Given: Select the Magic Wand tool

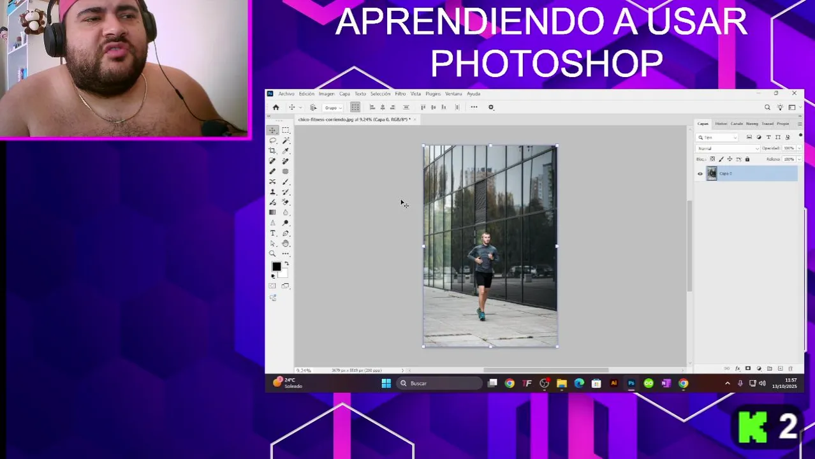Looking at the screenshot, I should pyautogui.click(x=286, y=140).
